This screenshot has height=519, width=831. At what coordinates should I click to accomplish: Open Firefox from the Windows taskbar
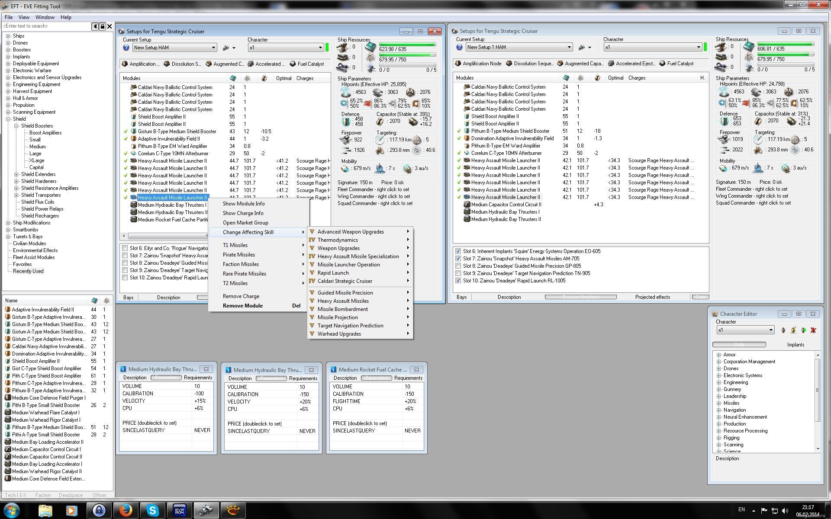(x=126, y=510)
